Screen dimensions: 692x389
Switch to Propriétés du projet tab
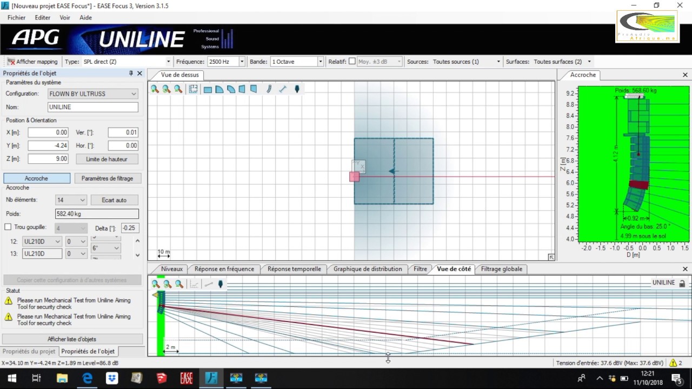coord(29,351)
